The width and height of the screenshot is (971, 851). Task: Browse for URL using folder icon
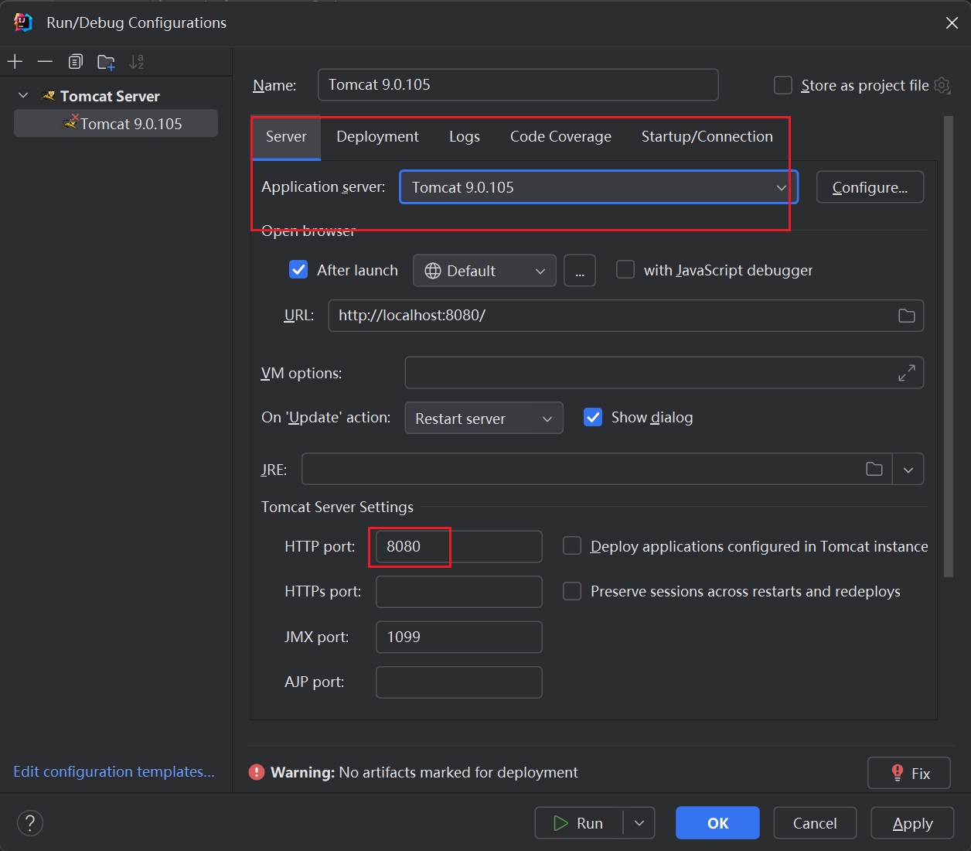(x=907, y=316)
